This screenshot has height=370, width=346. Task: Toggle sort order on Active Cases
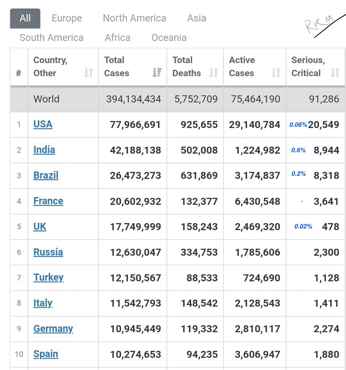(276, 73)
